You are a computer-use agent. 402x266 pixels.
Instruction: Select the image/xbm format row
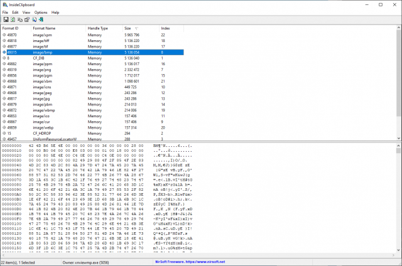click(92, 81)
